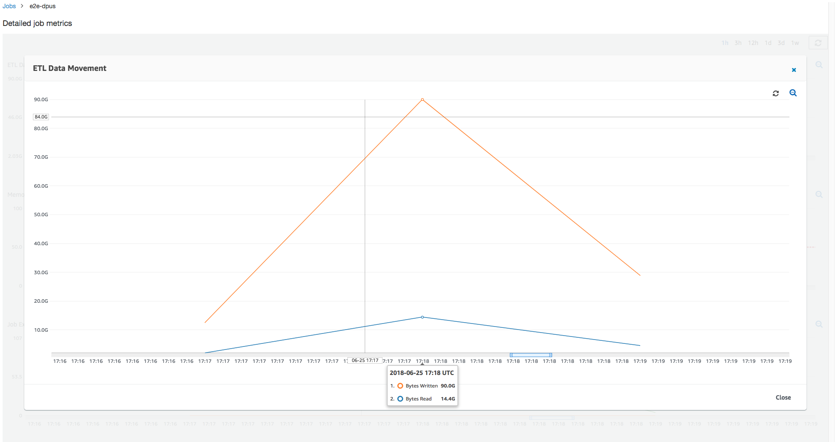Click the zoom magnifier inside the chart modal
Screen dimensions: 836x442
[x=793, y=93]
